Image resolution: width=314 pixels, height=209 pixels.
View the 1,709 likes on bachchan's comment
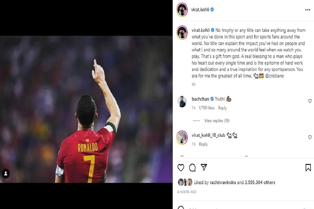pos(207,108)
